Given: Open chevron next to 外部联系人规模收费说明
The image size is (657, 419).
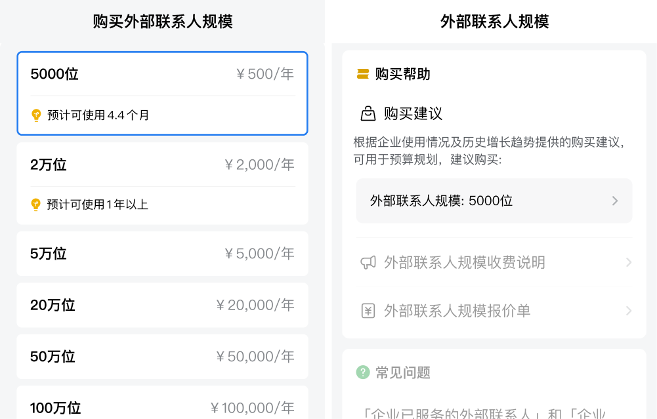Looking at the screenshot, I should point(628,263).
